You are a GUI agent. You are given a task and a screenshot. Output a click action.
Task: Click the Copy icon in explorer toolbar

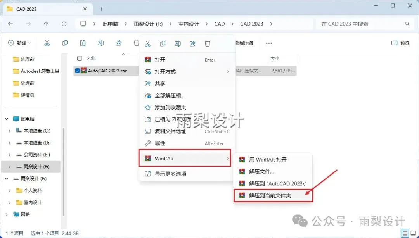point(65,43)
